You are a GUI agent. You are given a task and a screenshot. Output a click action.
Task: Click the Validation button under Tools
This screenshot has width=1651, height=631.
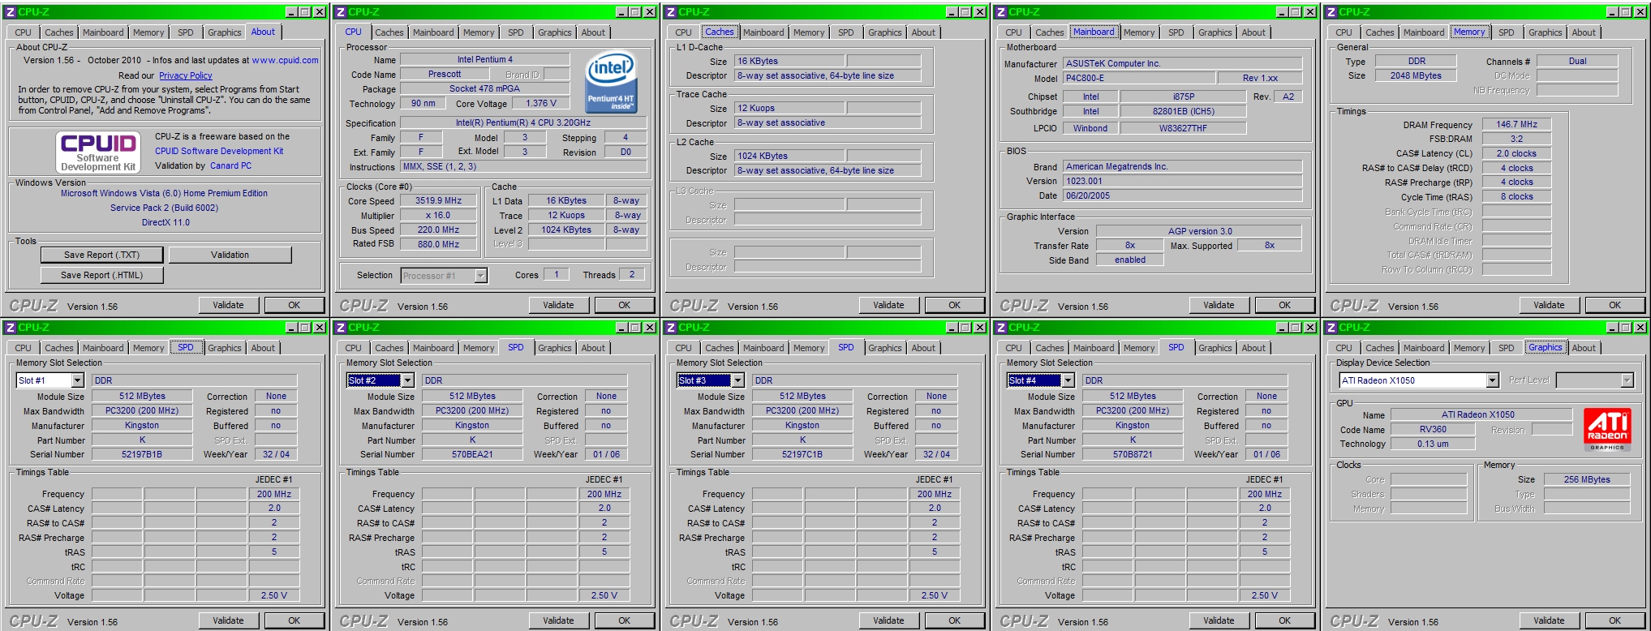(x=230, y=255)
